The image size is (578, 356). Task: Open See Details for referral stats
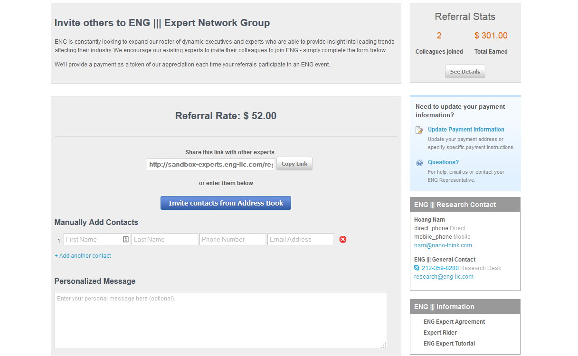(x=465, y=72)
